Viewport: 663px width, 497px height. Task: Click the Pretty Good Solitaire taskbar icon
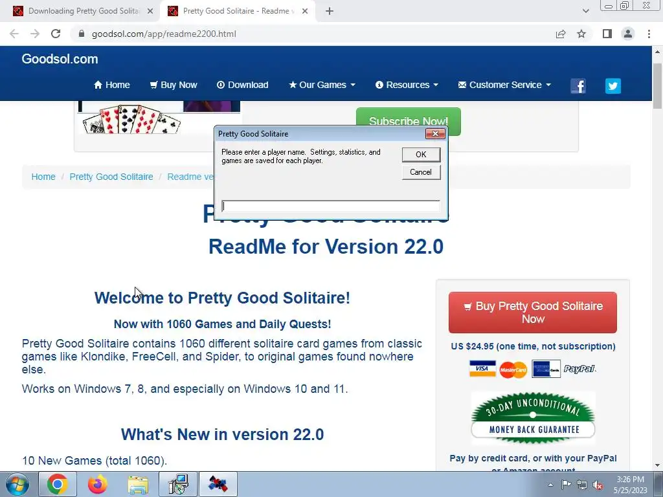[218, 484]
